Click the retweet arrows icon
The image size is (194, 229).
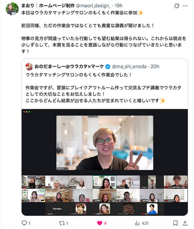[62, 223]
